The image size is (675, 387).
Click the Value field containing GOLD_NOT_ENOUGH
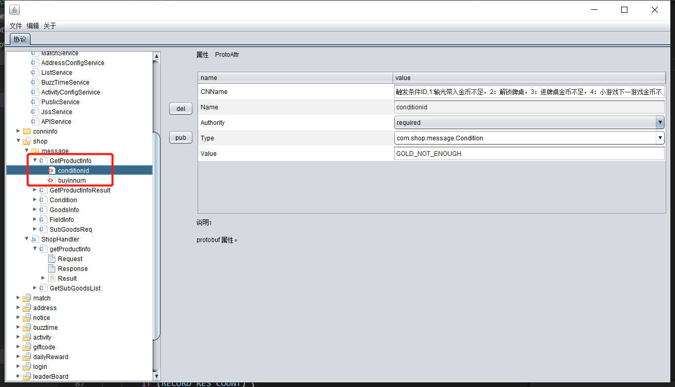(x=529, y=154)
